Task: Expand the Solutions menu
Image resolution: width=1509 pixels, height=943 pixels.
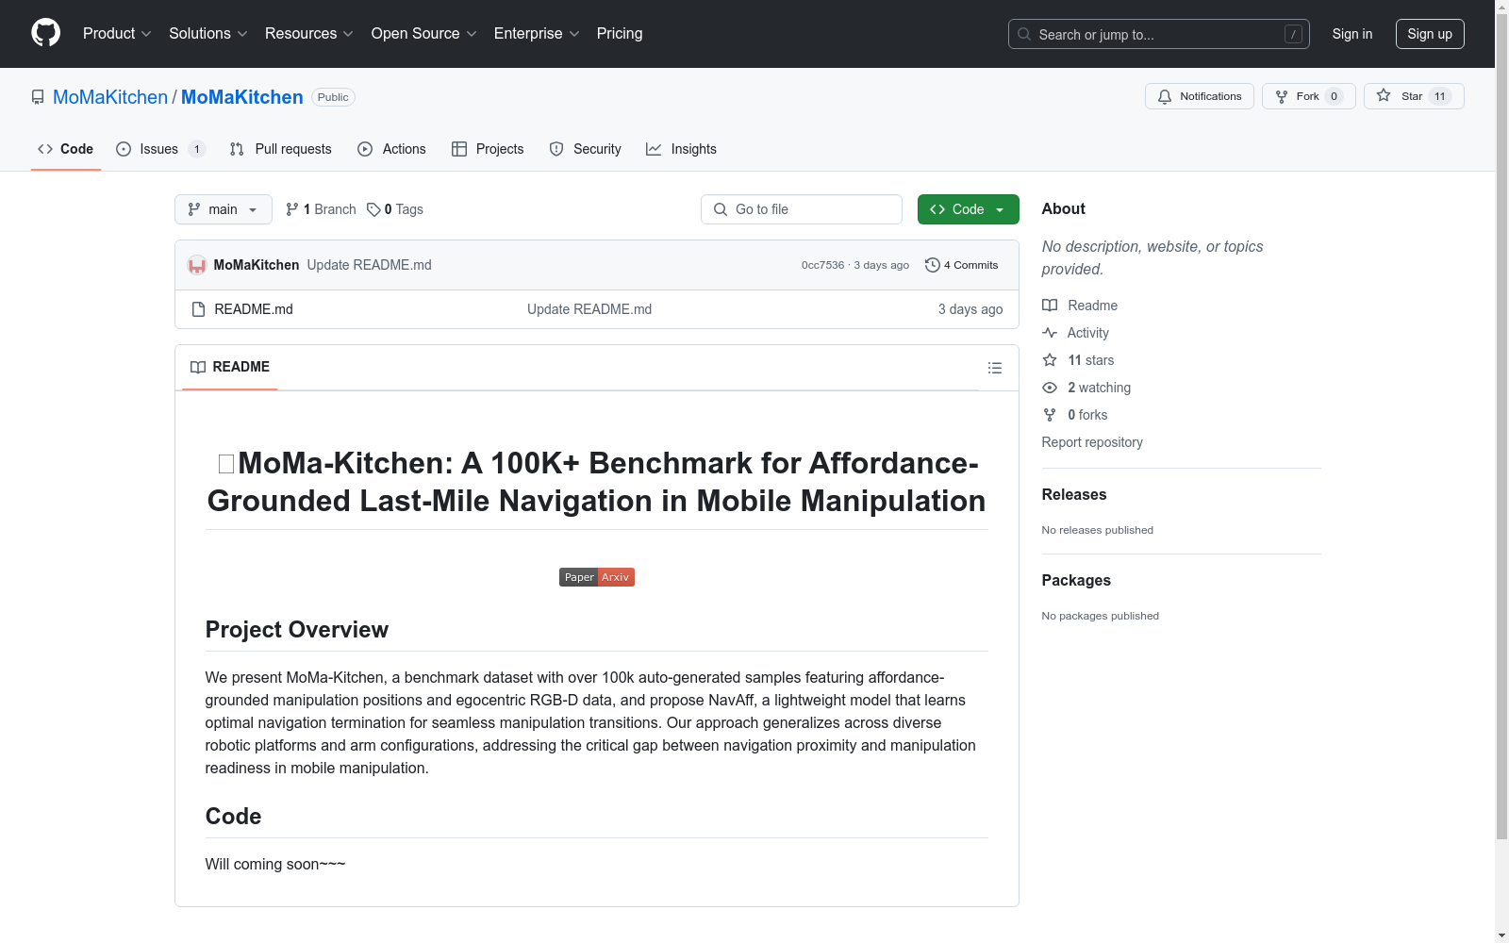Action: 208,34
